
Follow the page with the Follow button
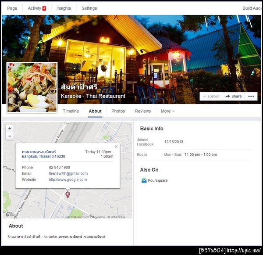211,96
